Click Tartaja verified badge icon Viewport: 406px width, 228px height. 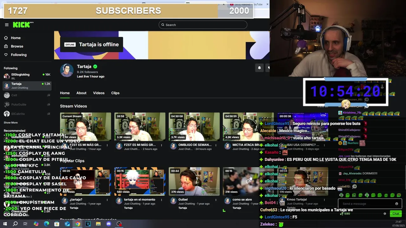point(95,66)
